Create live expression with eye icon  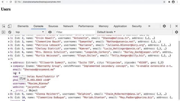tap(50, 32)
